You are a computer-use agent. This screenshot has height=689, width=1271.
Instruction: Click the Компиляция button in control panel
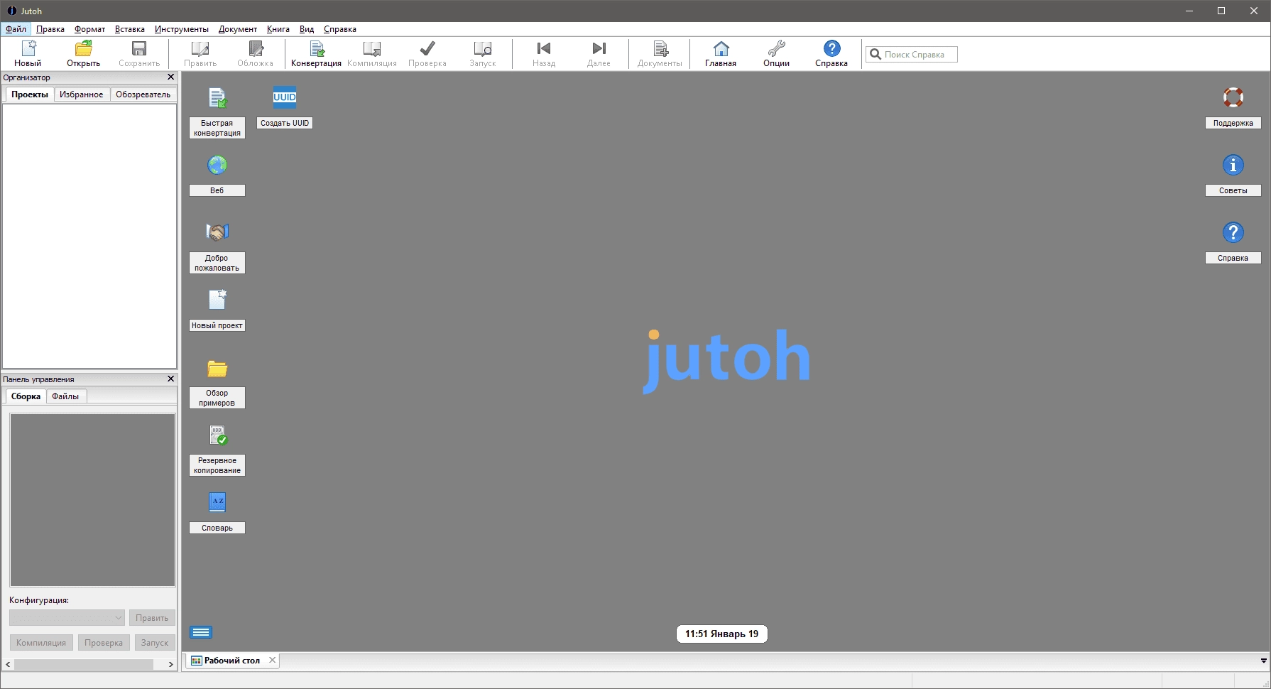pos(41,643)
